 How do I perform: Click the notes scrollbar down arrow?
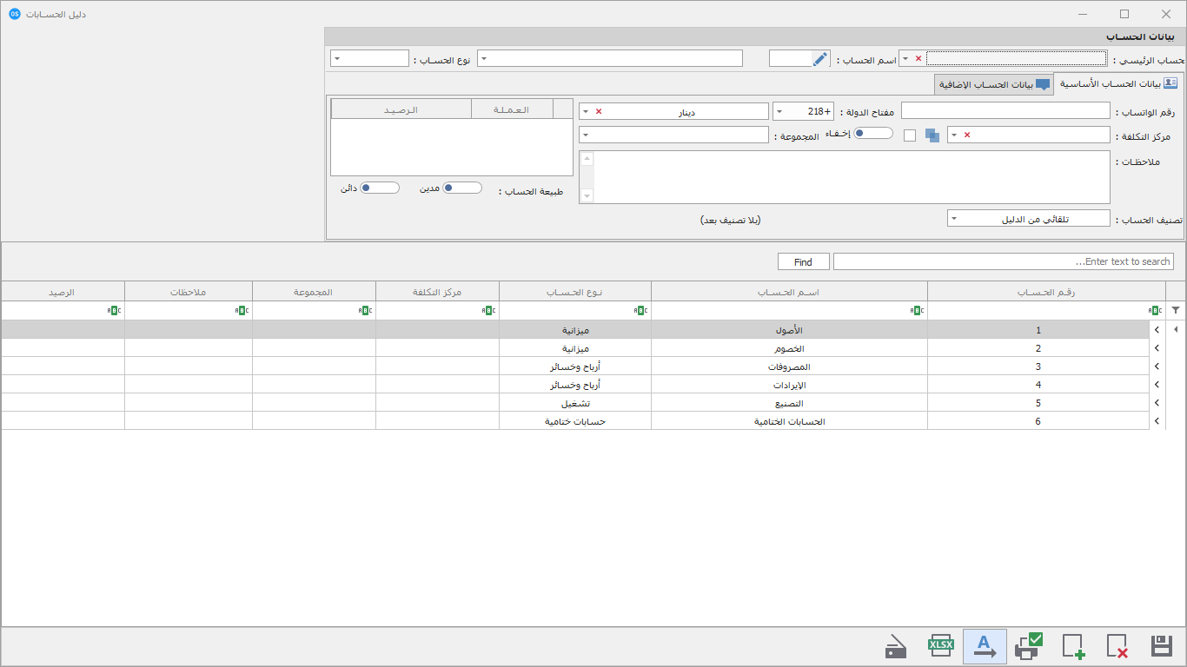point(587,196)
